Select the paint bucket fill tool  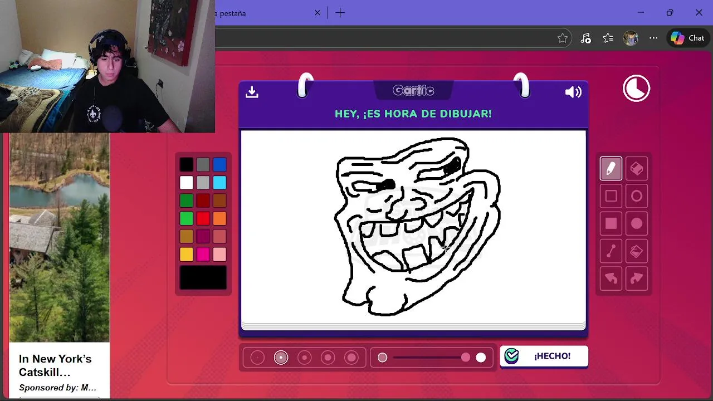pyautogui.click(x=637, y=252)
